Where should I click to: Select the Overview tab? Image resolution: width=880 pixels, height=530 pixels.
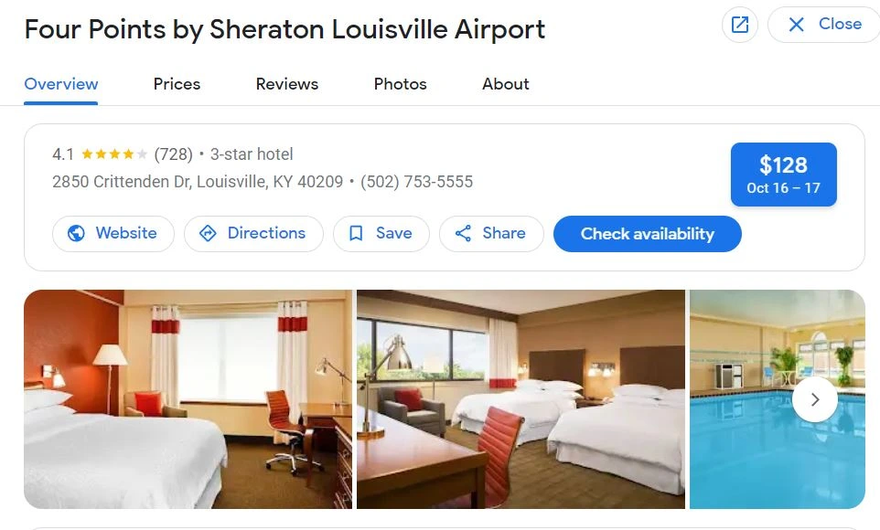coord(61,84)
